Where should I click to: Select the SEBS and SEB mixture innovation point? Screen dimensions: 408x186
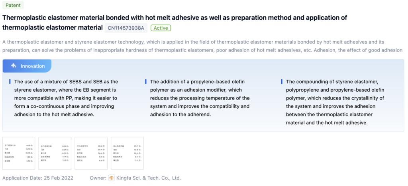[x=66, y=98]
